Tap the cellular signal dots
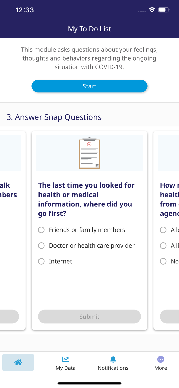 tap(142, 11)
